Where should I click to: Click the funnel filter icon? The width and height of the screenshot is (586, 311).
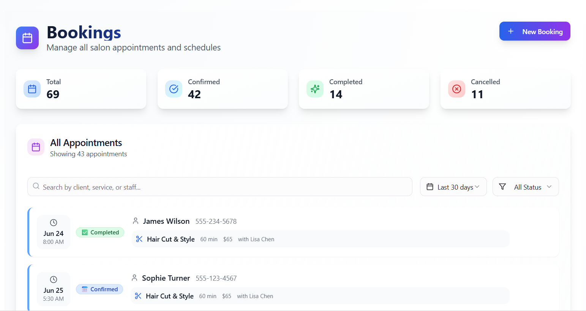pyautogui.click(x=502, y=187)
